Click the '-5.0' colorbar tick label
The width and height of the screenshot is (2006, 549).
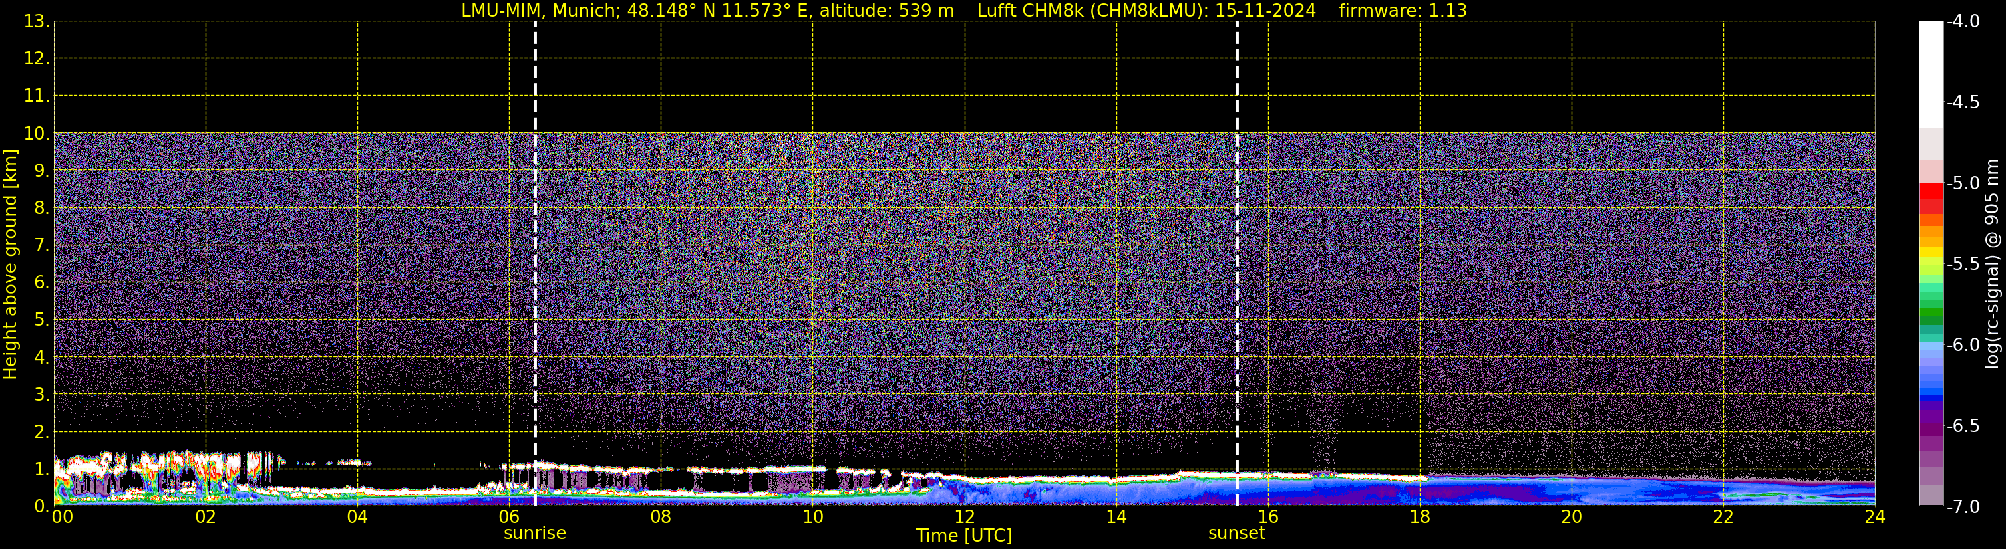pyautogui.click(x=1962, y=183)
